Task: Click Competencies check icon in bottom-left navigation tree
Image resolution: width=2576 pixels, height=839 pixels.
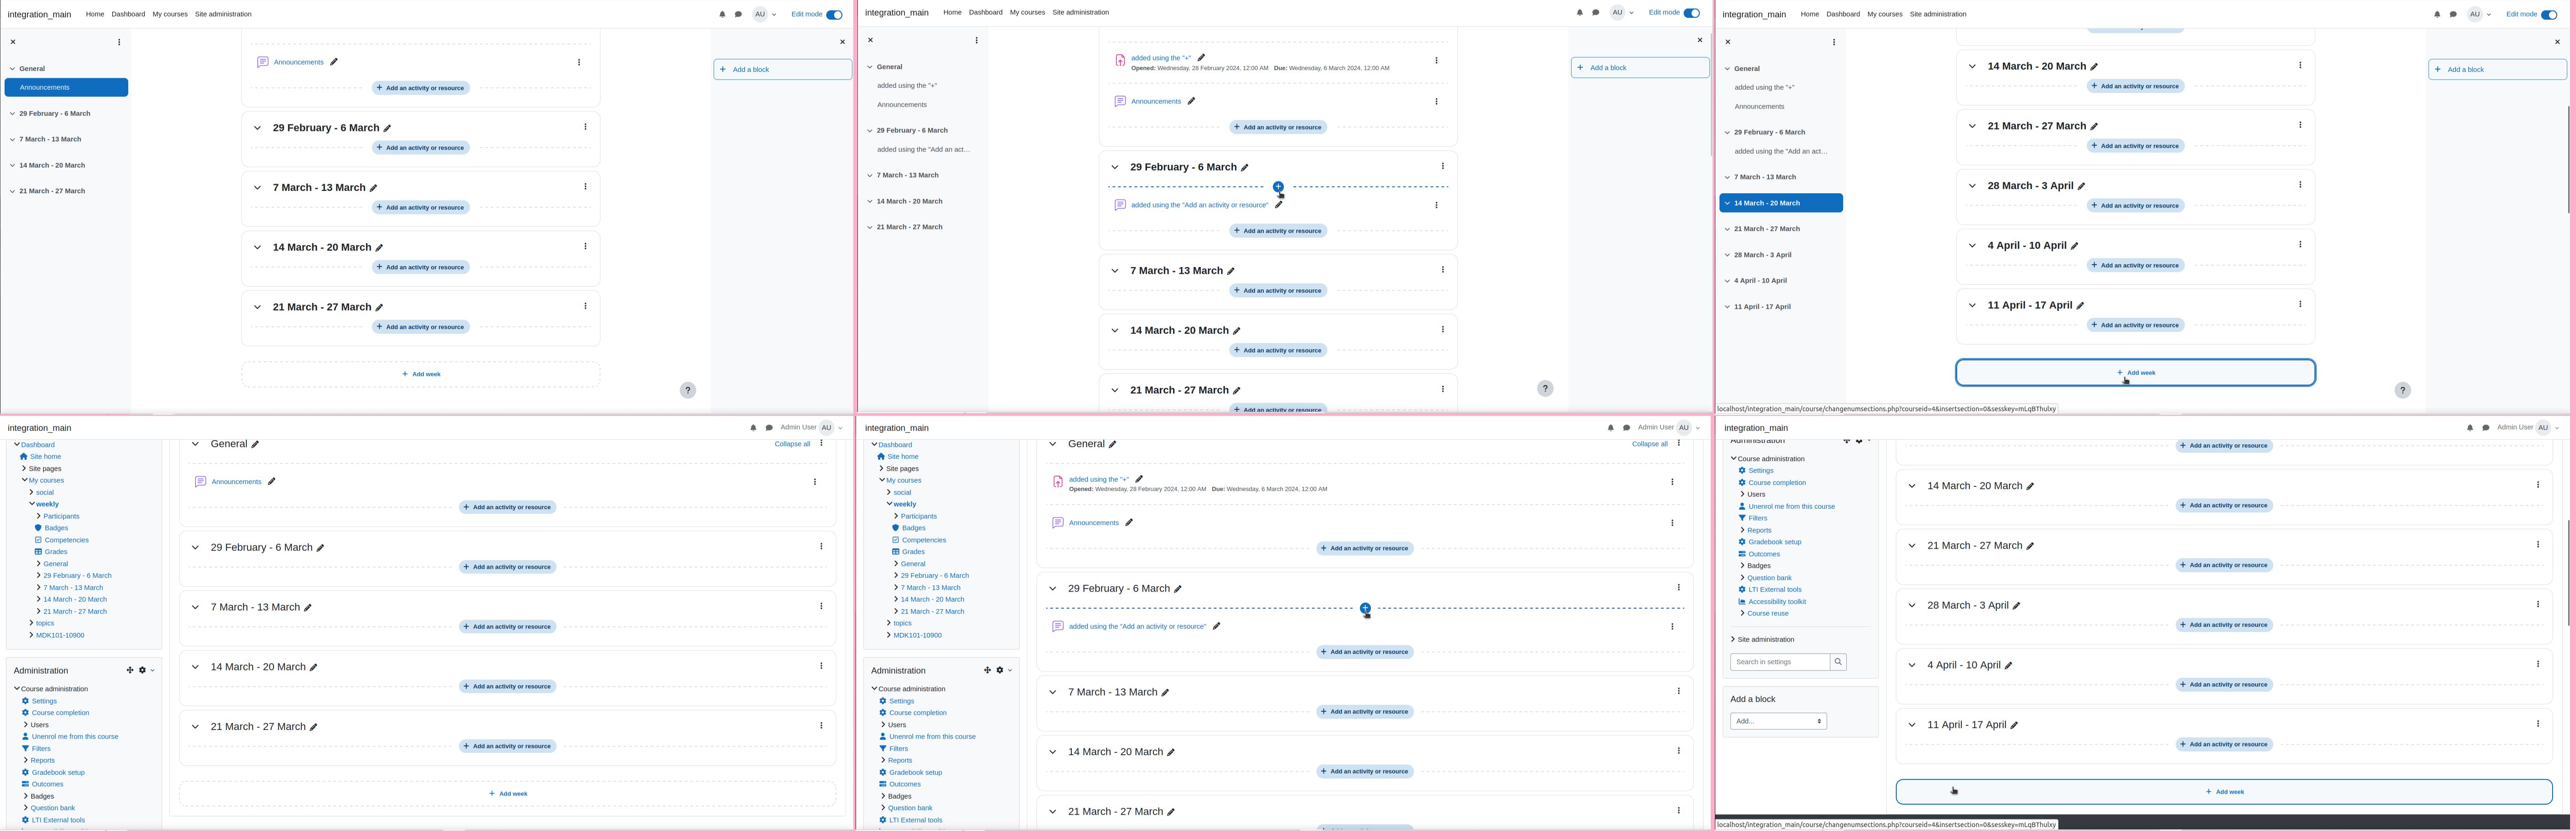Action: pyautogui.click(x=38, y=540)
